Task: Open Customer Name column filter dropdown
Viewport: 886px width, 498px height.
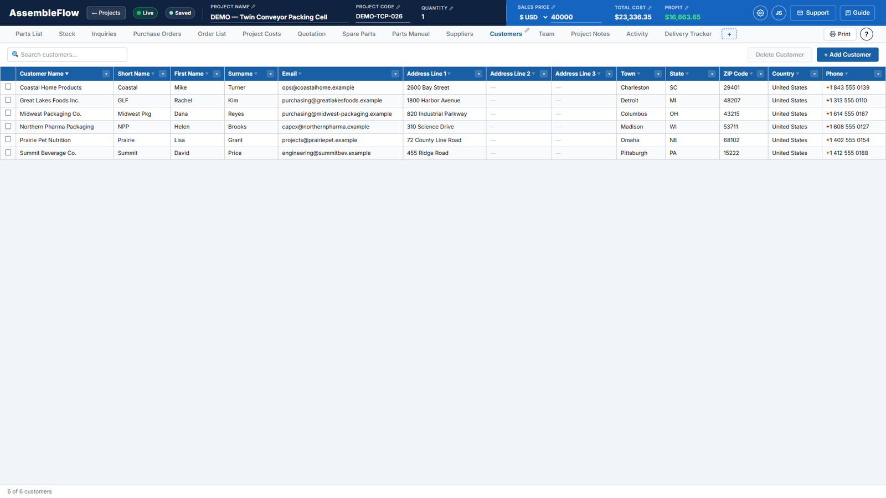Action: tap(106, 74)
